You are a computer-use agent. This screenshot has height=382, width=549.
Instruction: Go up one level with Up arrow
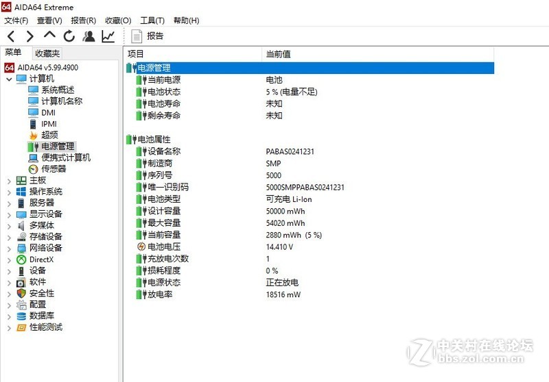49,35
